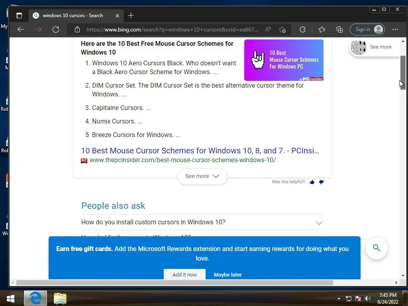This screenshot has height=306, width=408.
Task: Open the tab actions menu icon
Action: coord(19,16)
